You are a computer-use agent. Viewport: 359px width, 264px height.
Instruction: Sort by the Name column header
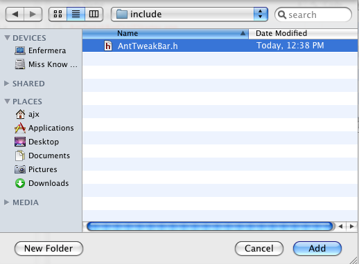[x=166, y=34]
